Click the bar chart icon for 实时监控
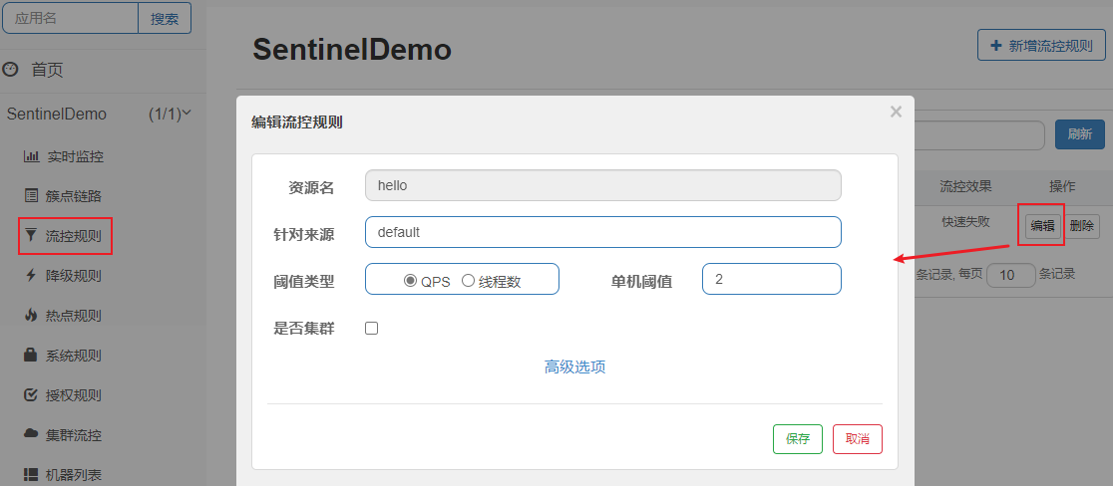This screenshot has height=486, width=1113. point(32,156)
